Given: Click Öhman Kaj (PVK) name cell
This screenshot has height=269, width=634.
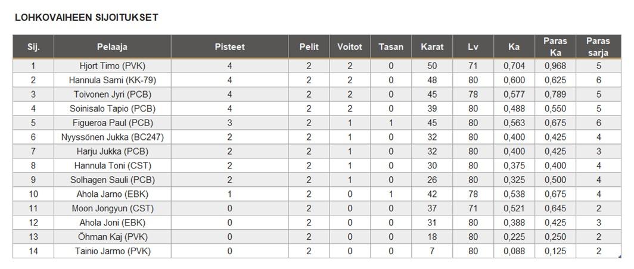Looking at the screenshot, I should click(x=112, y=237).
